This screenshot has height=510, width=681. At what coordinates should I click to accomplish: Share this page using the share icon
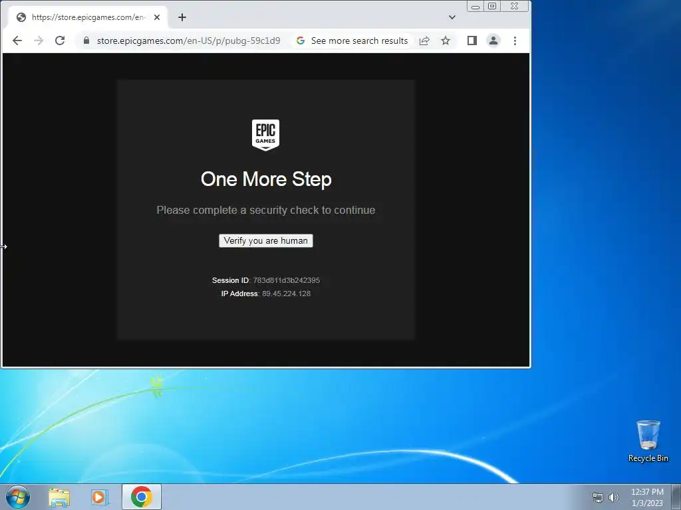tap(424, 41)
